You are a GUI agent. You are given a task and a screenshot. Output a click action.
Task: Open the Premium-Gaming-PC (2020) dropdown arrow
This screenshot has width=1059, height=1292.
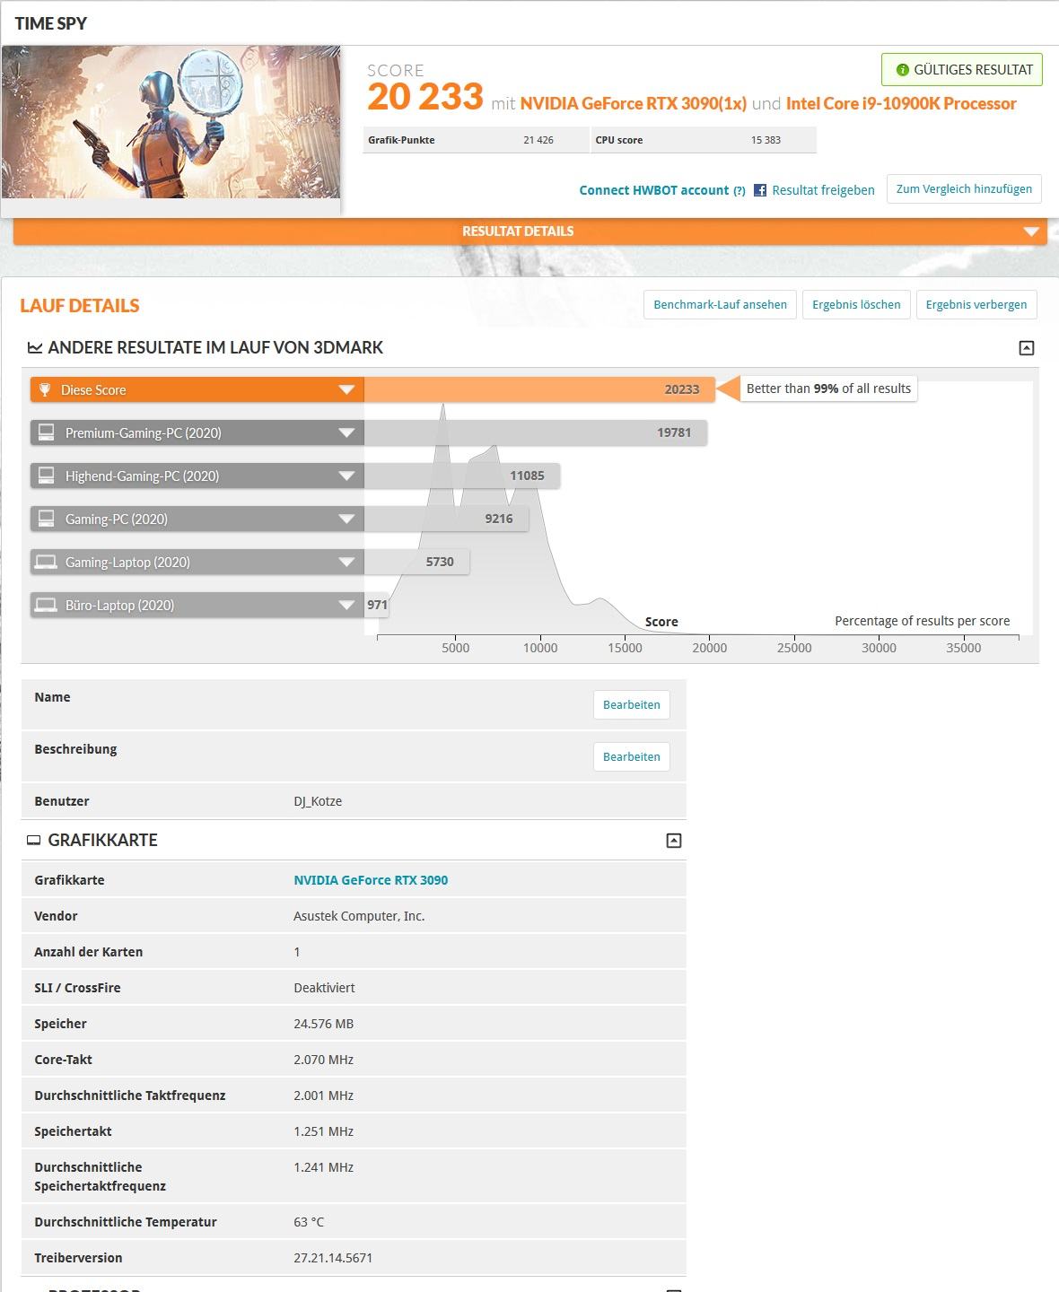coord(346,432)
